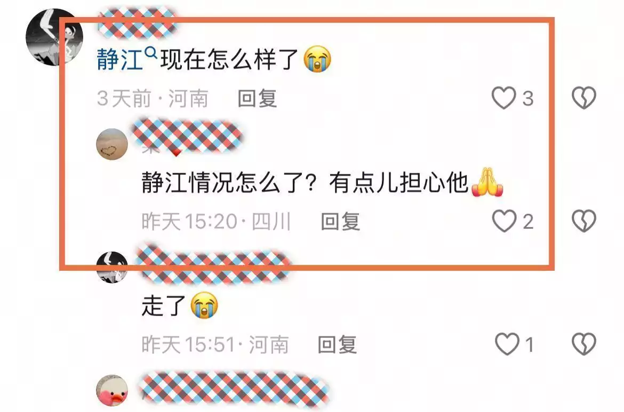Image resolution: width=624 pixels, height=412 pixels.
Task: Reply to the comment from 河南 3天前
Action: (257, 98)
